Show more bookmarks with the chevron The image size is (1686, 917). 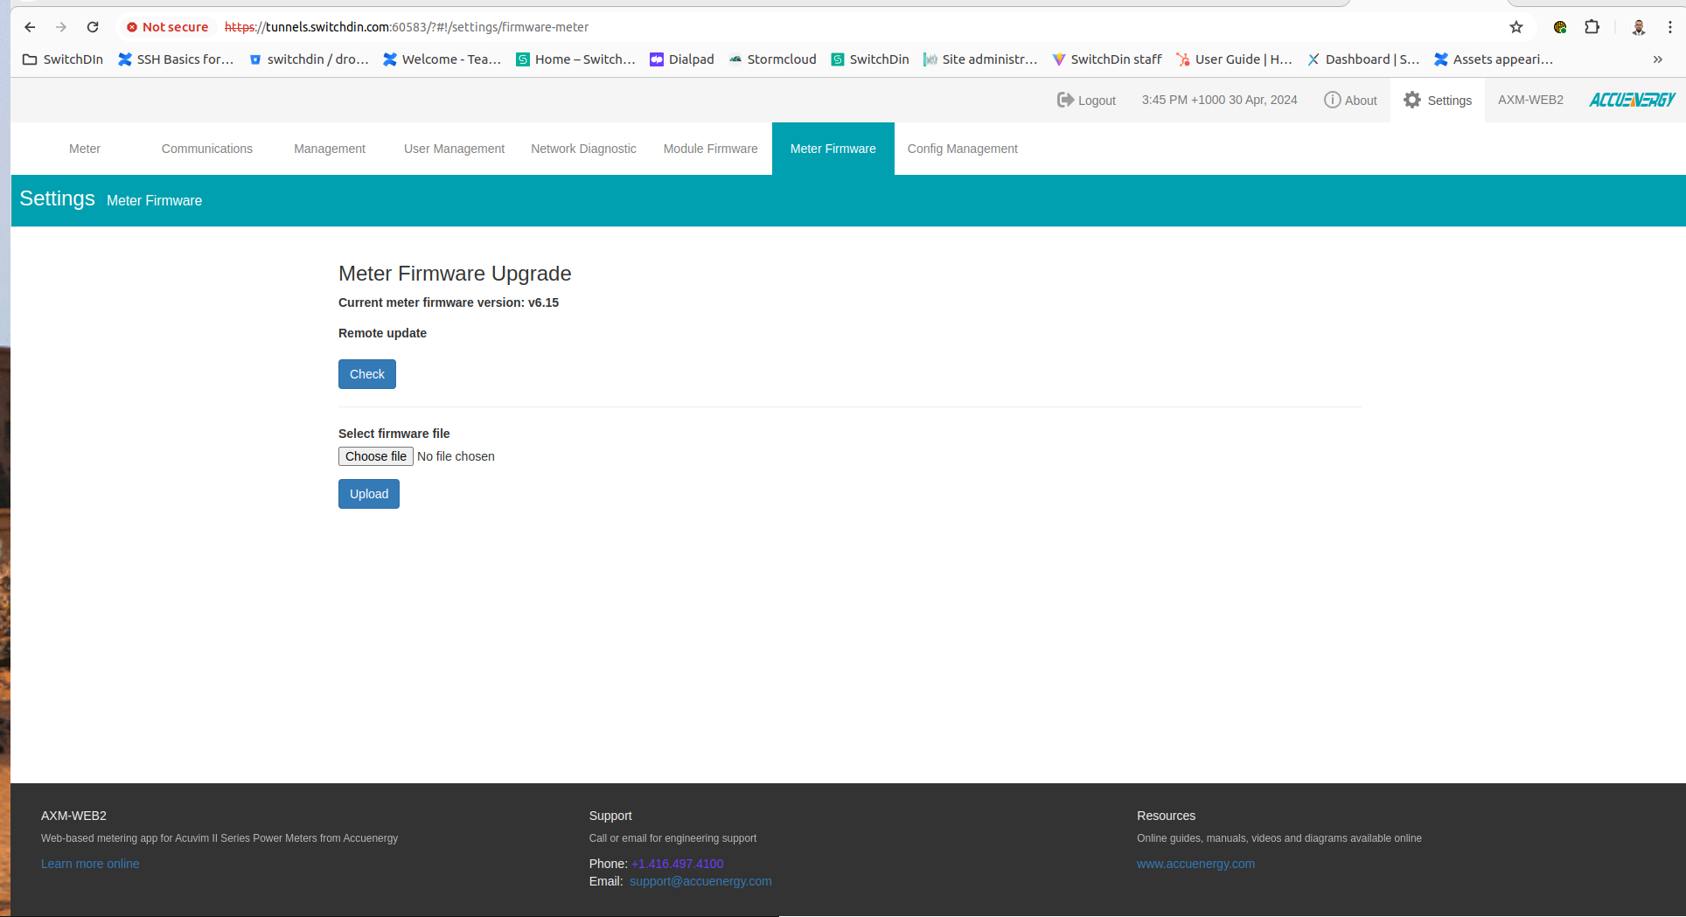(1657, 59)
